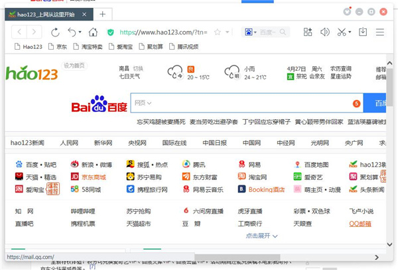
Task: Click the magnifier icon in browser search box
Action: 283,32
